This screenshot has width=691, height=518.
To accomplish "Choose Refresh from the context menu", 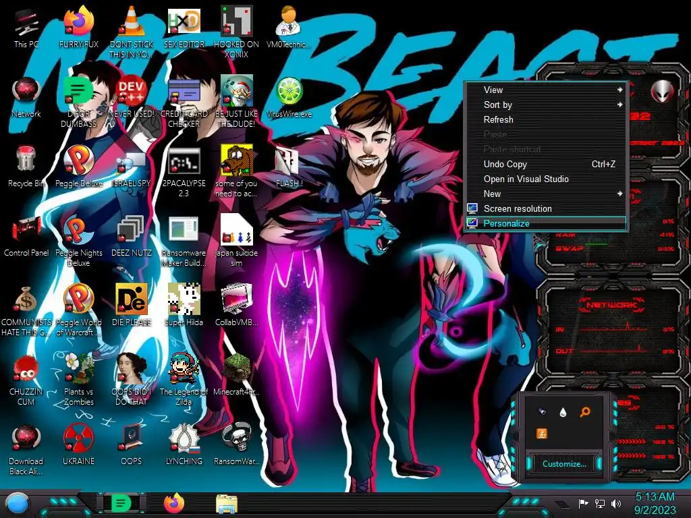I will (547, 120).
